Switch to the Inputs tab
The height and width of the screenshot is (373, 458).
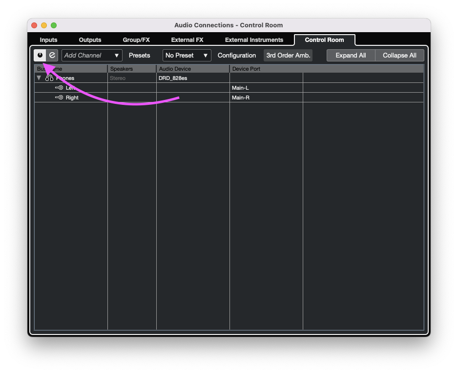coord(48,40)
